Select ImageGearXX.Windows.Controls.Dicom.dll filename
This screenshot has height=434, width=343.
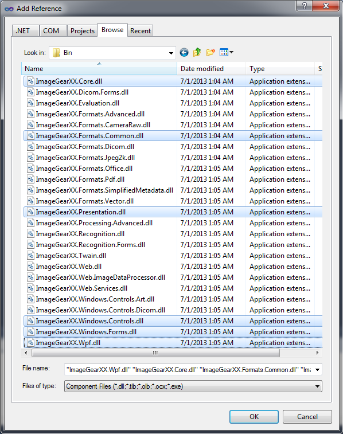[x=100, y=310]
